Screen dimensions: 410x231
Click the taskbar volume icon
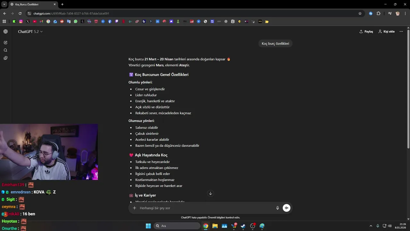pos(390,226)
